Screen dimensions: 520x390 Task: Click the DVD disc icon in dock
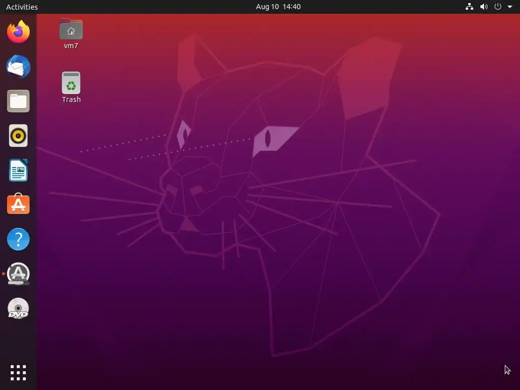(x=18, y=308)
